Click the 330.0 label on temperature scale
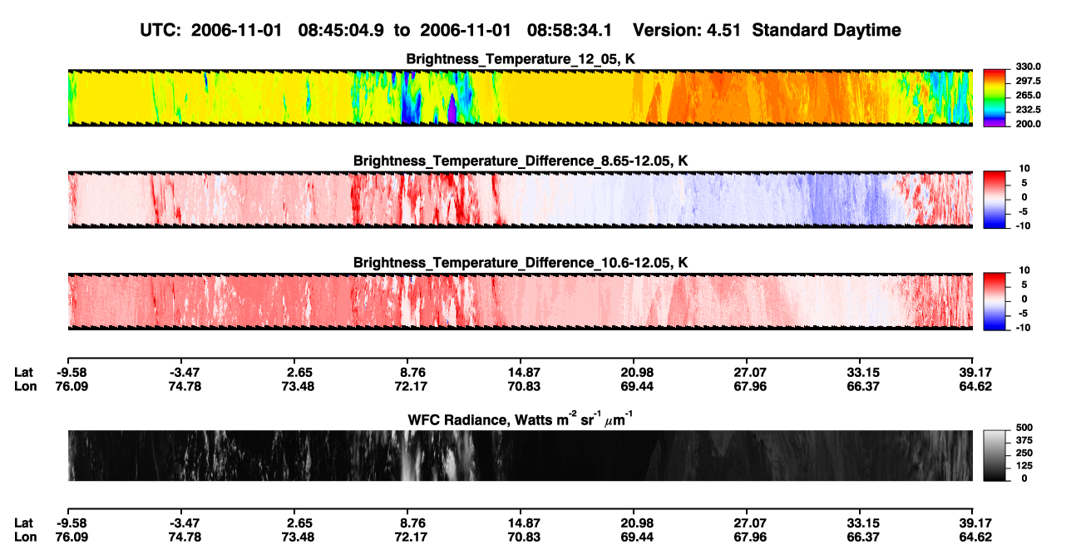 pos(1029,67)
